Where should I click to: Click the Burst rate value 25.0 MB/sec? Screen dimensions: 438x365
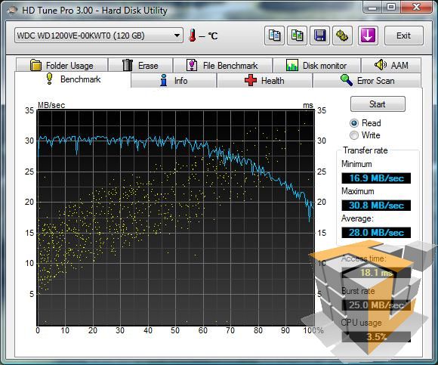[x=376, y=305]
